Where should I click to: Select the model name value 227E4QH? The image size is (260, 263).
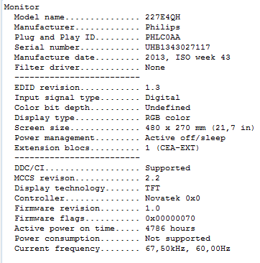pyautogui.click(x=163, y=17)
